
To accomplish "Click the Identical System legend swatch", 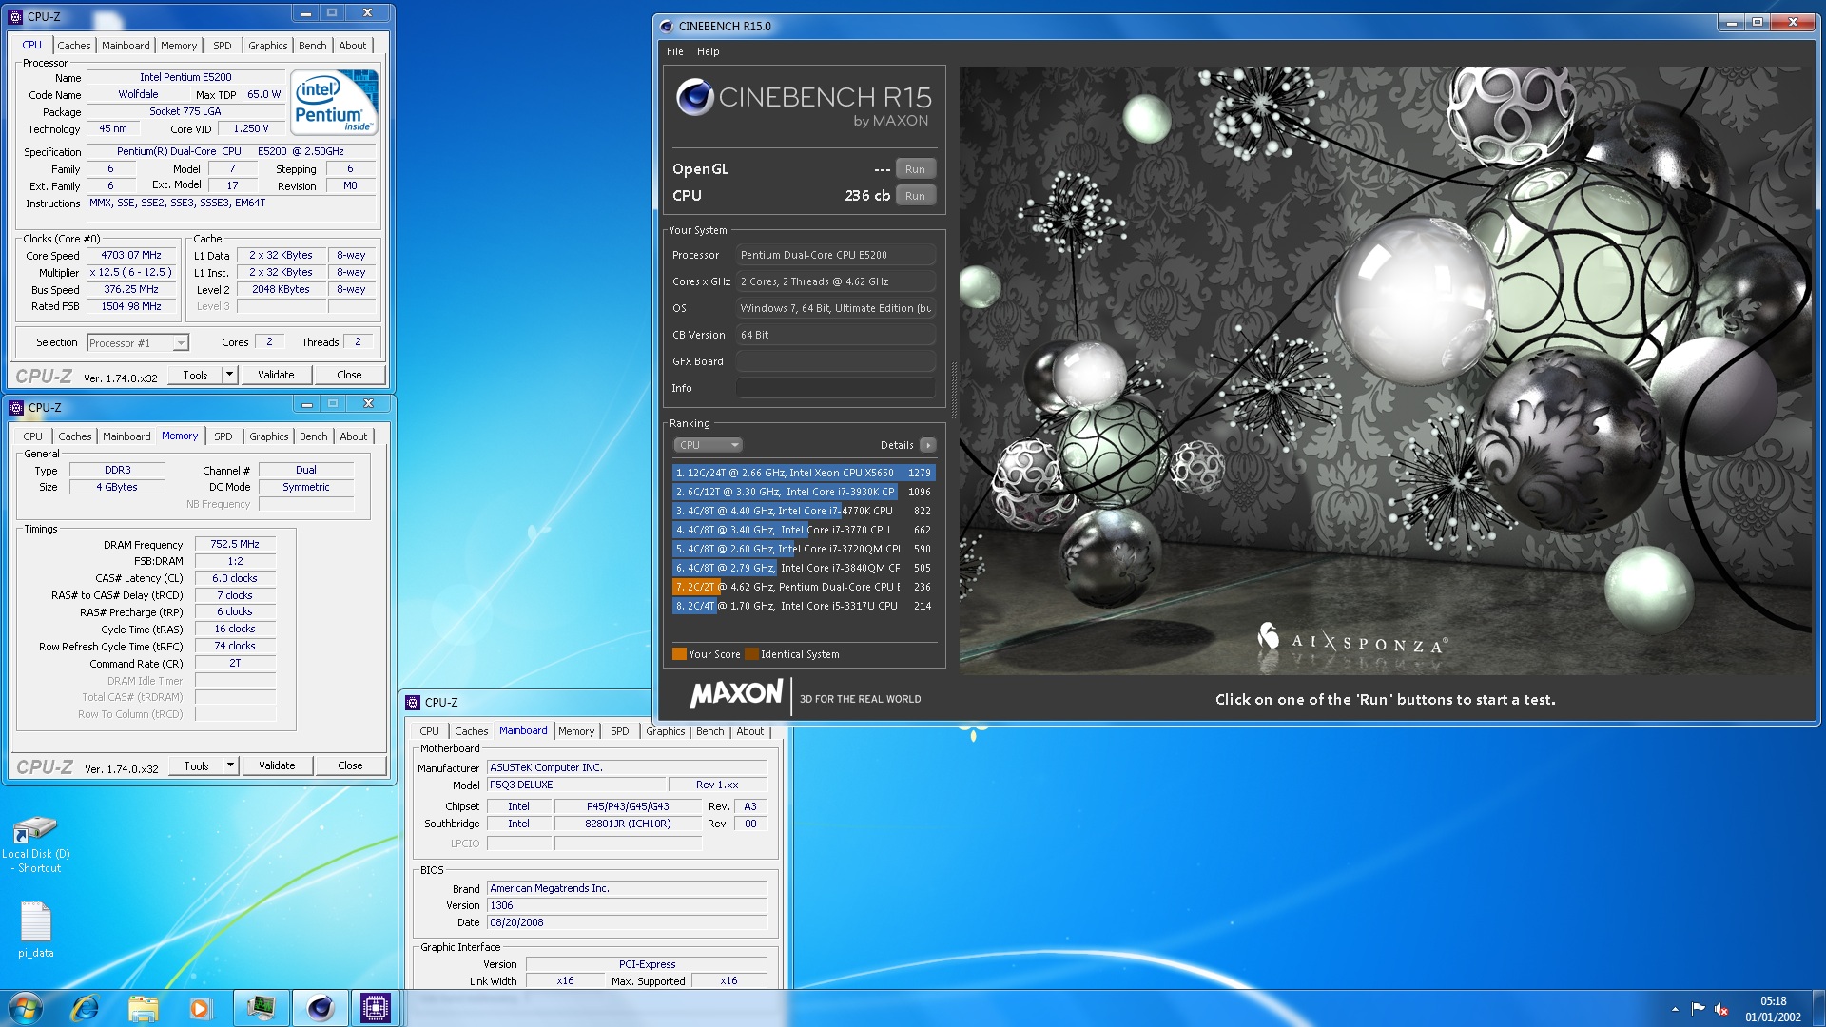I will (751, 654).
